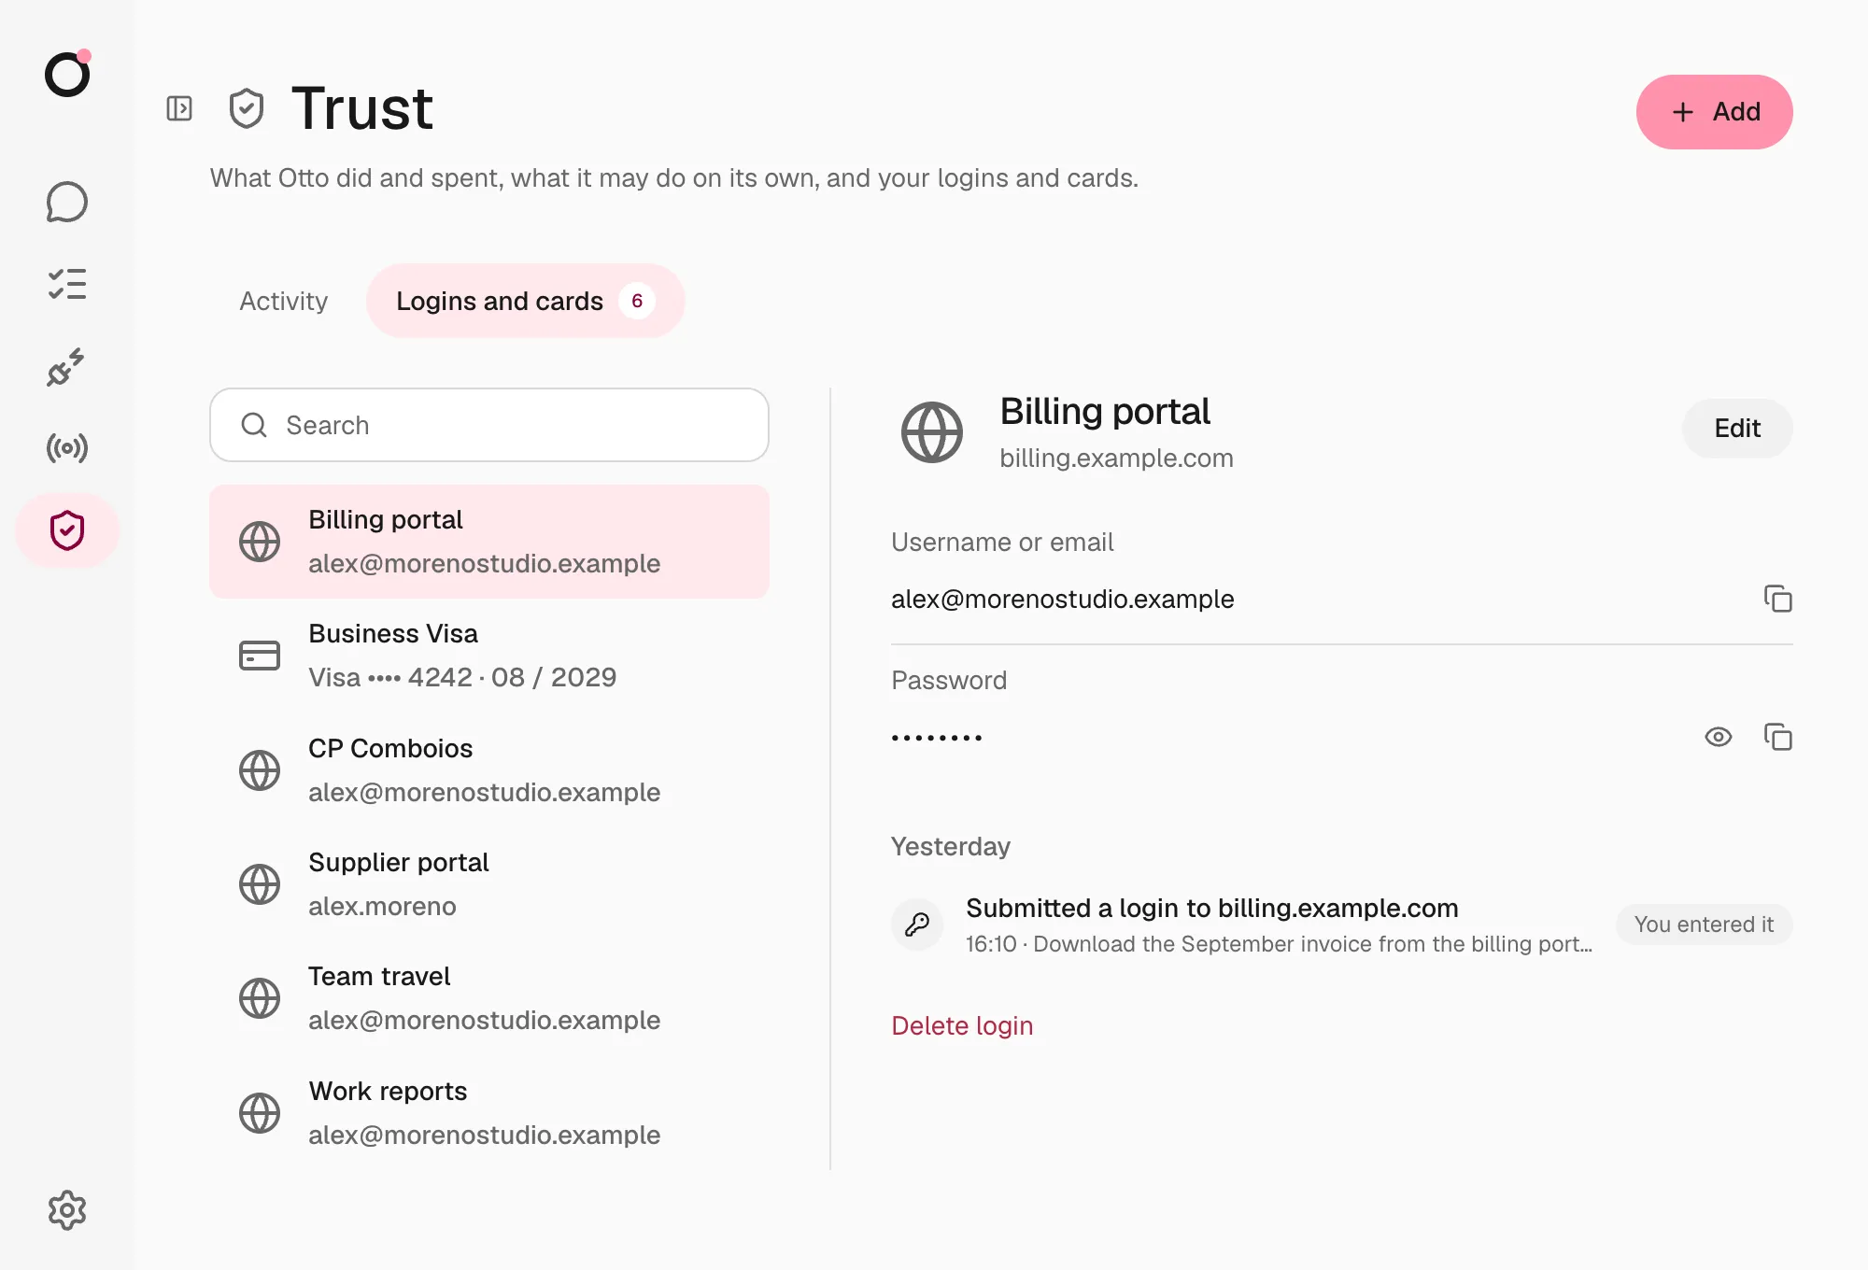Image resolution: width=1868 pixels, height=1270 pixels.
Task: Open the broadcast signal sidebar icon
Action: (x=67, y=448)
